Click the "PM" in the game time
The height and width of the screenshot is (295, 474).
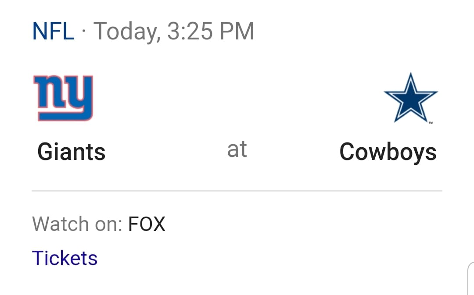(236, 32)
